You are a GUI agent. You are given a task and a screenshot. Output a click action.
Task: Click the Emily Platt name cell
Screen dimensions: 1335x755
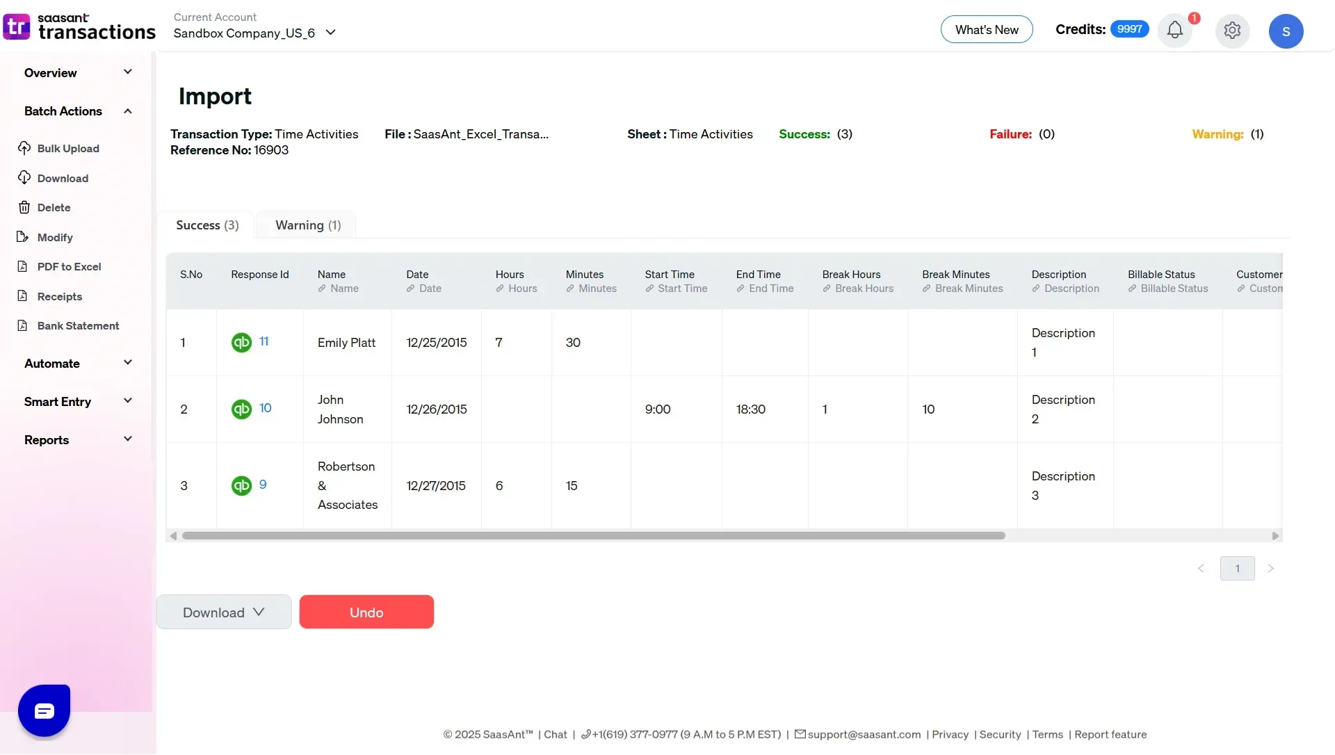coord(346,343)
